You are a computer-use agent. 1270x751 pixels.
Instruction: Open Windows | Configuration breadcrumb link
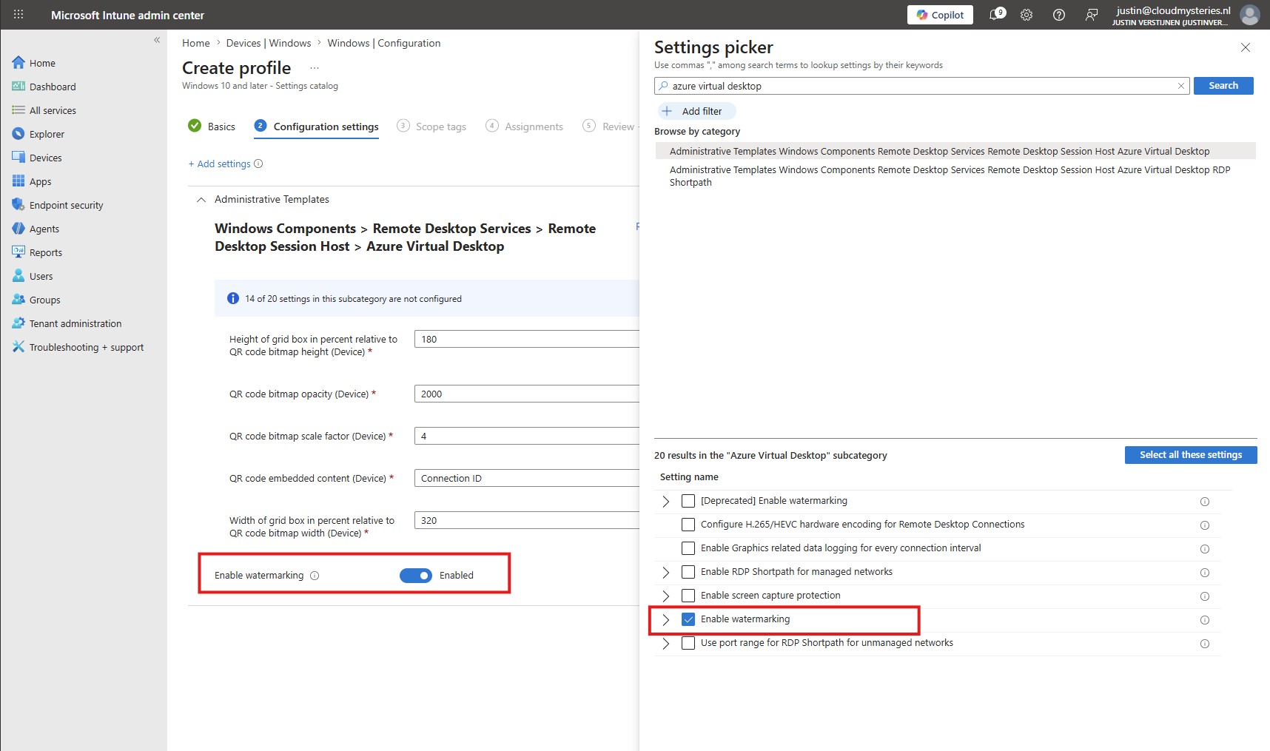(384, 43)
